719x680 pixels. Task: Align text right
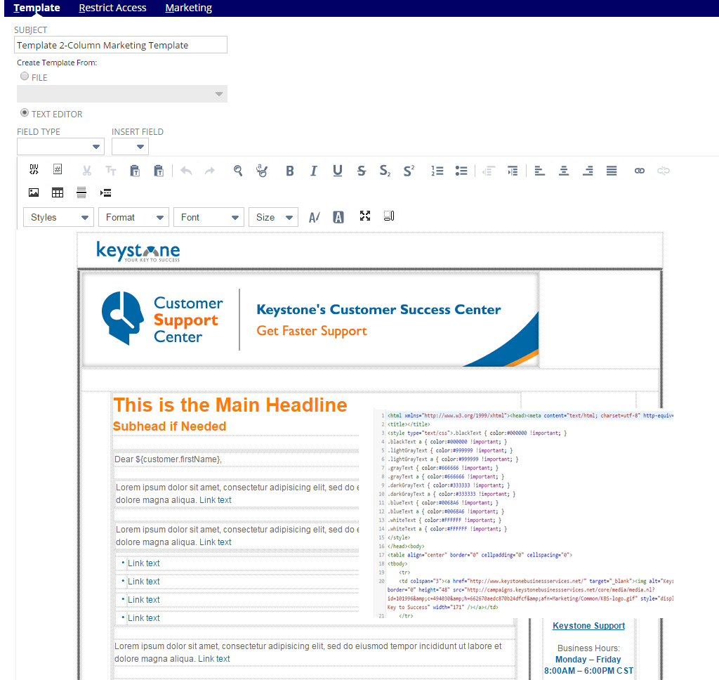point(588,171)
